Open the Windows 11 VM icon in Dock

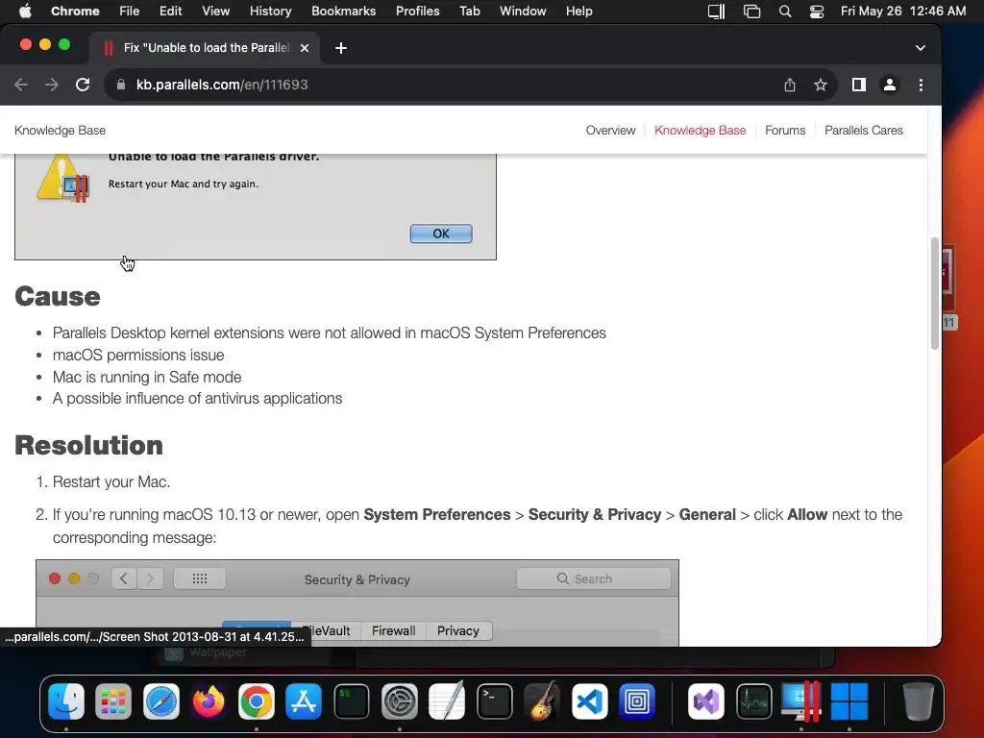849,701
